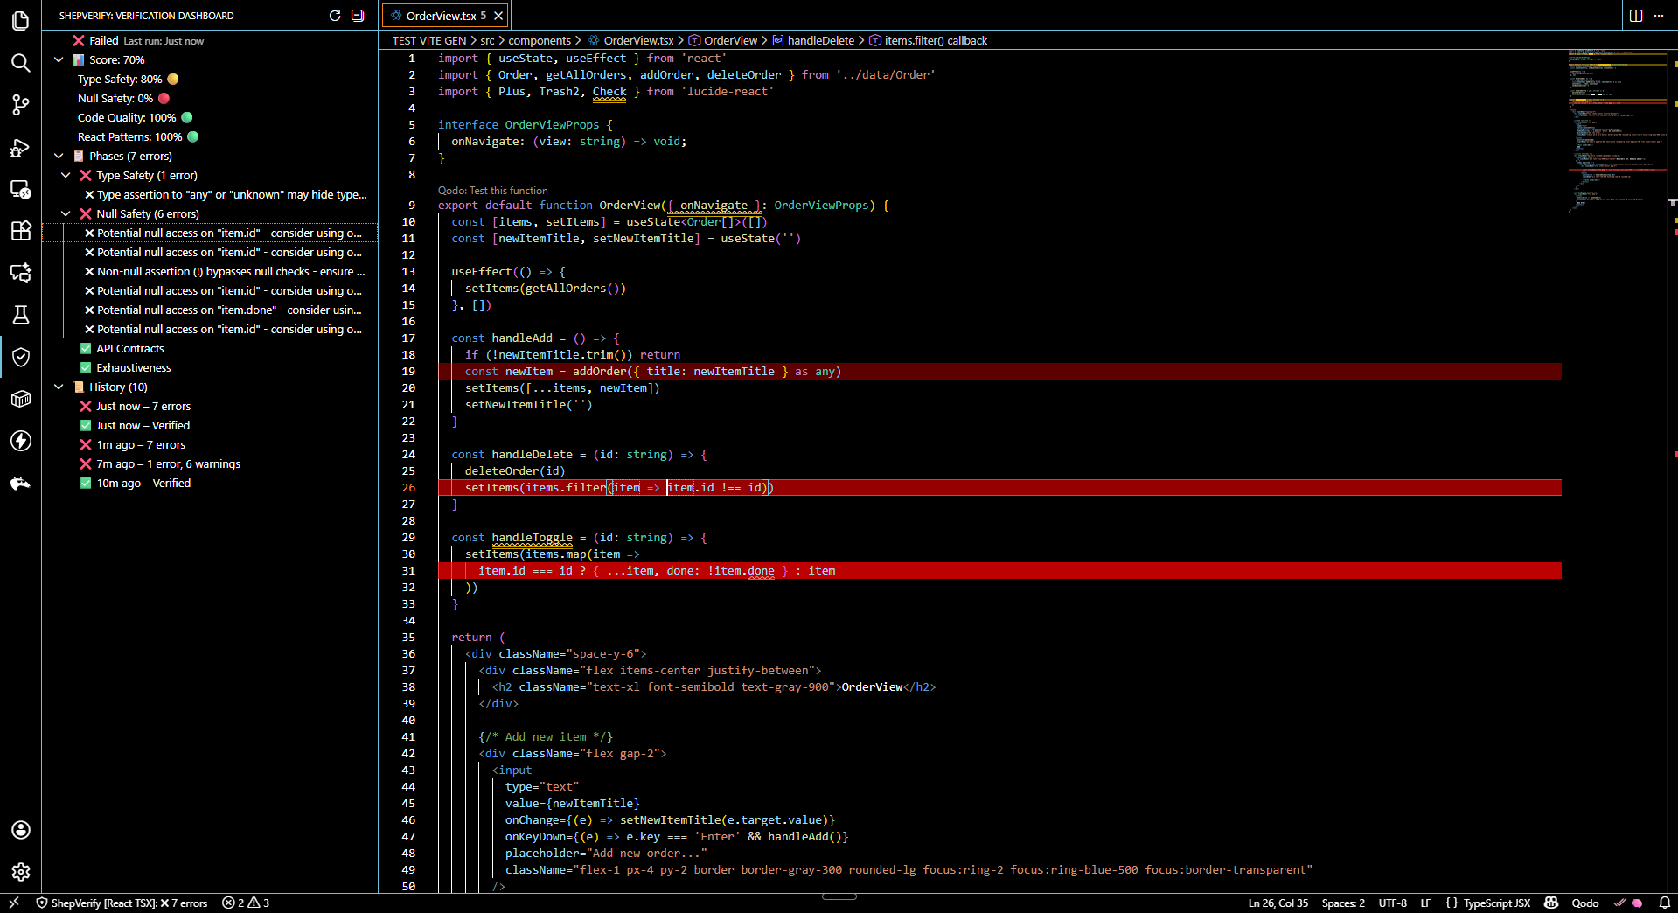Click the code minimap overview
Image resolution: width=1678 pixels, height=913 pixels.
click(x=1618, y=131)
